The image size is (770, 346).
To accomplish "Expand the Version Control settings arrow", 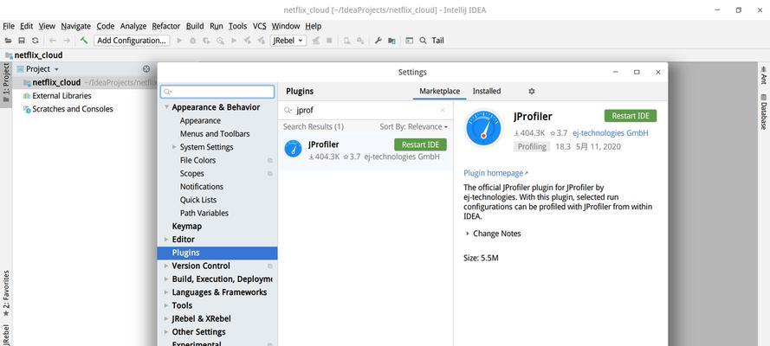I will [x=166, y=266].
